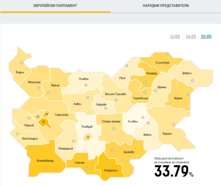Click the Велико Търново region label
This screenshot has height=186, width=221.
tap(115, 94)
